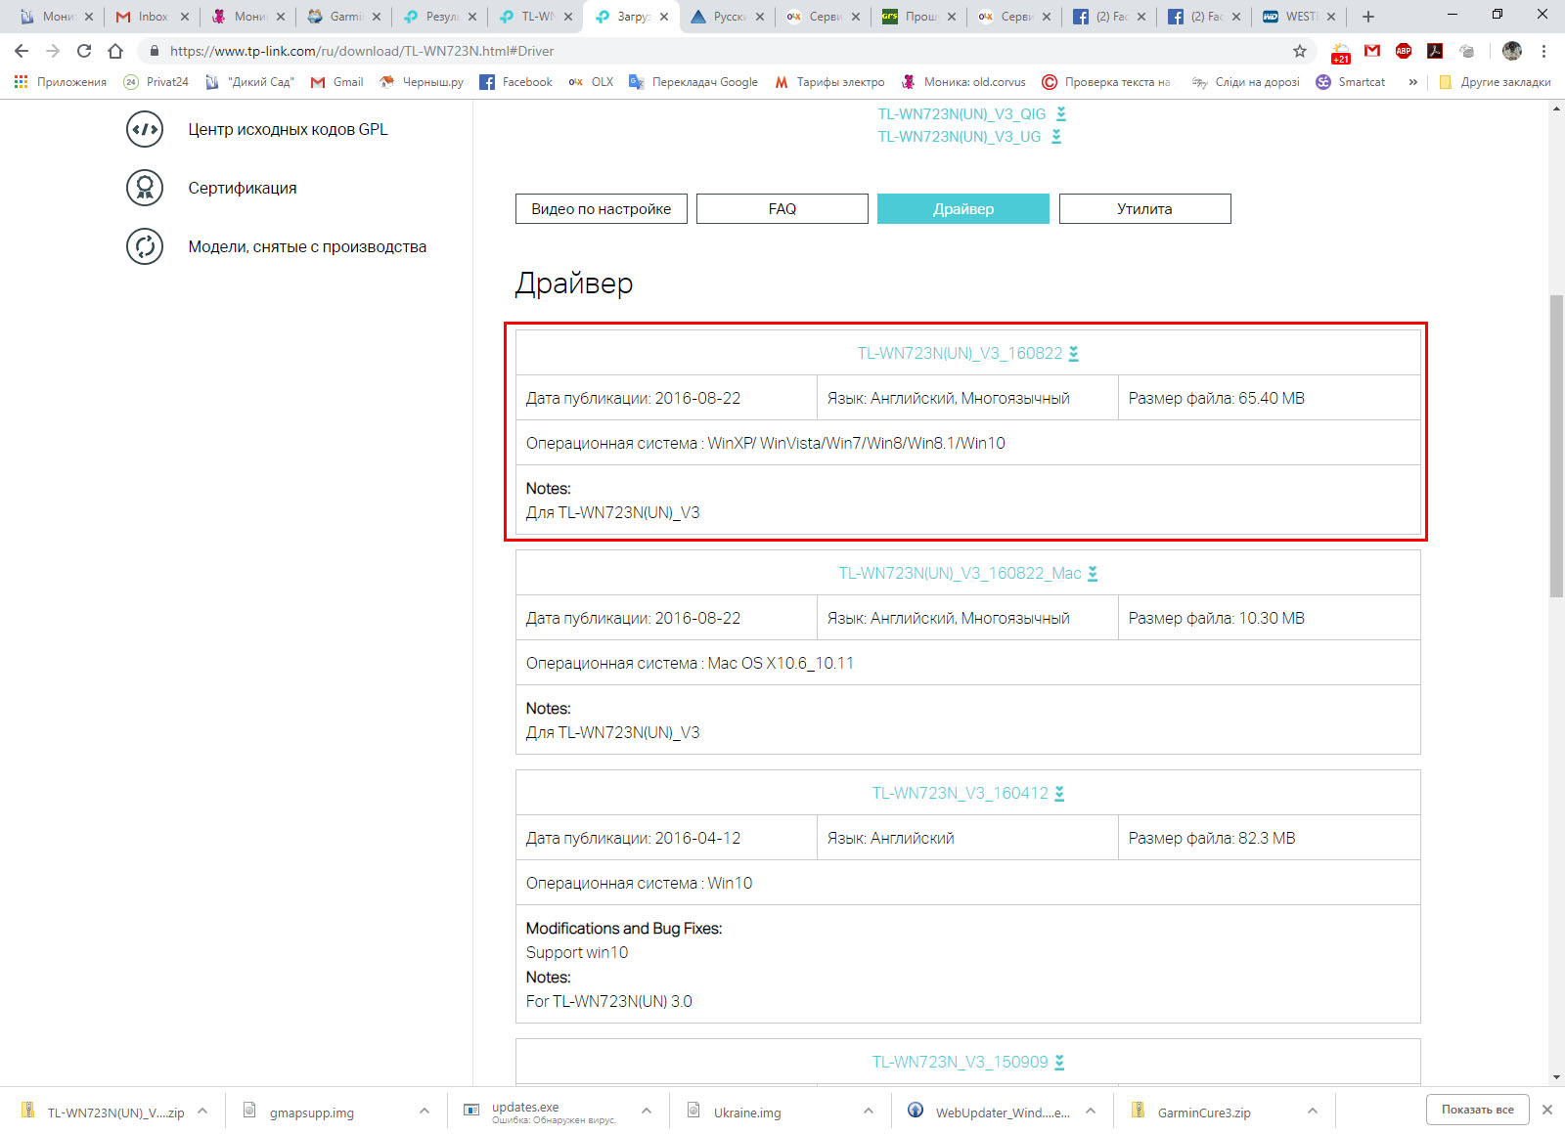Click download arrow beside TL-WN723N_V3_150909
The width and height of the screenshot is (1565, 1134).
point(1059,1063)
